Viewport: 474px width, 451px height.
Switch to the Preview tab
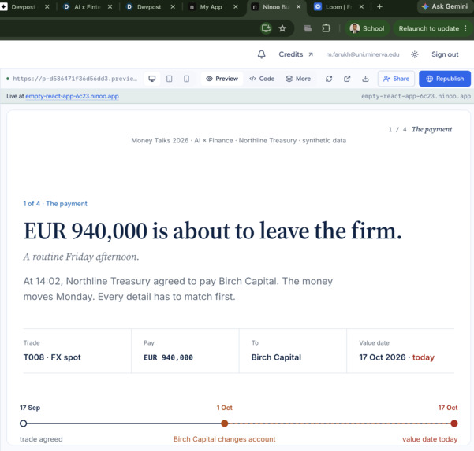222,79
